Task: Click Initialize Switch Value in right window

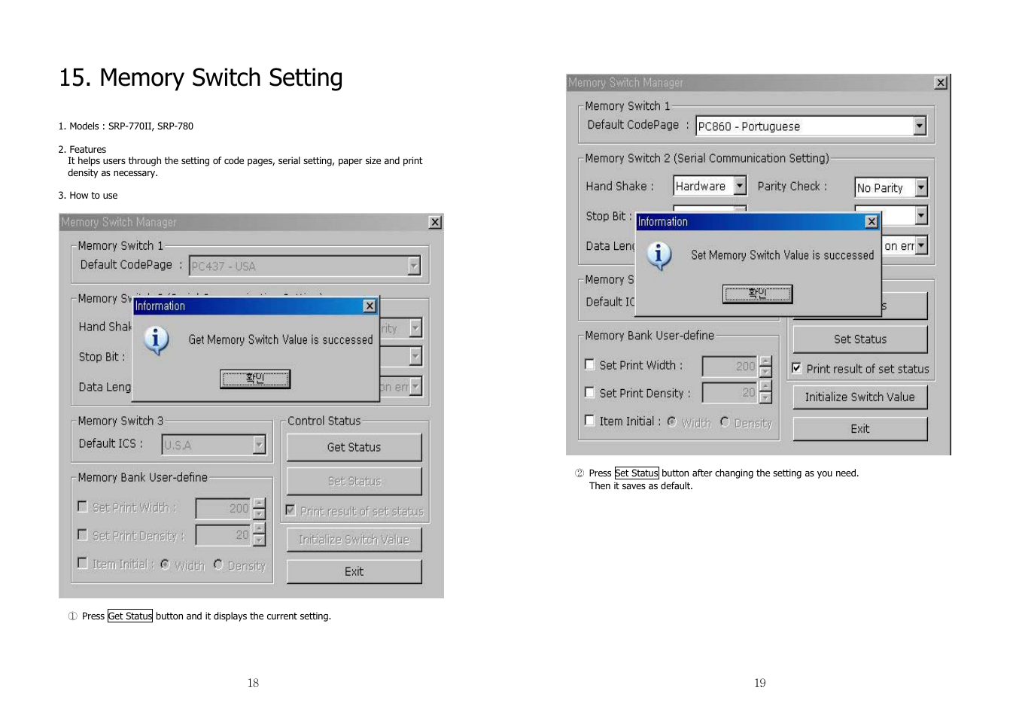Action: [x=860, y=397]
